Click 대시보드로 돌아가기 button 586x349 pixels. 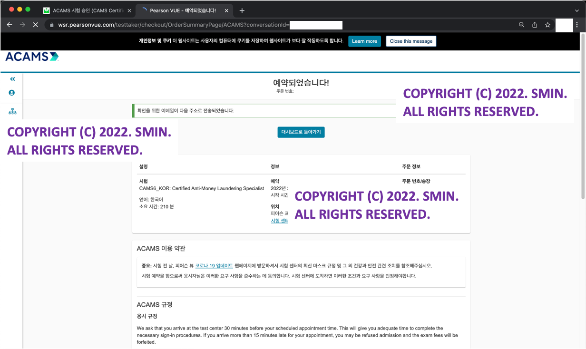click(x=301, y=132)
